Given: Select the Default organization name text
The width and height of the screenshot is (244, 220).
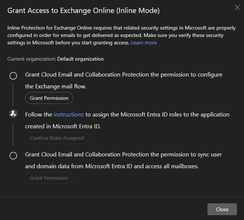Looking at the screenshot, I should coord(80,59).
